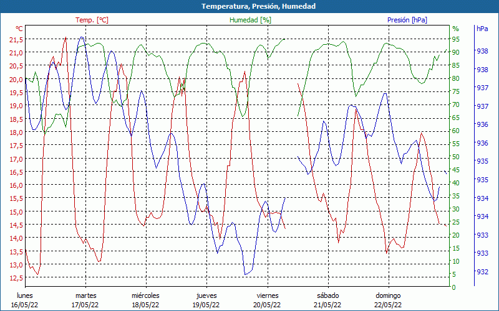Click the 'sábado' day label

pyautogui.click(x=328, y=295)
